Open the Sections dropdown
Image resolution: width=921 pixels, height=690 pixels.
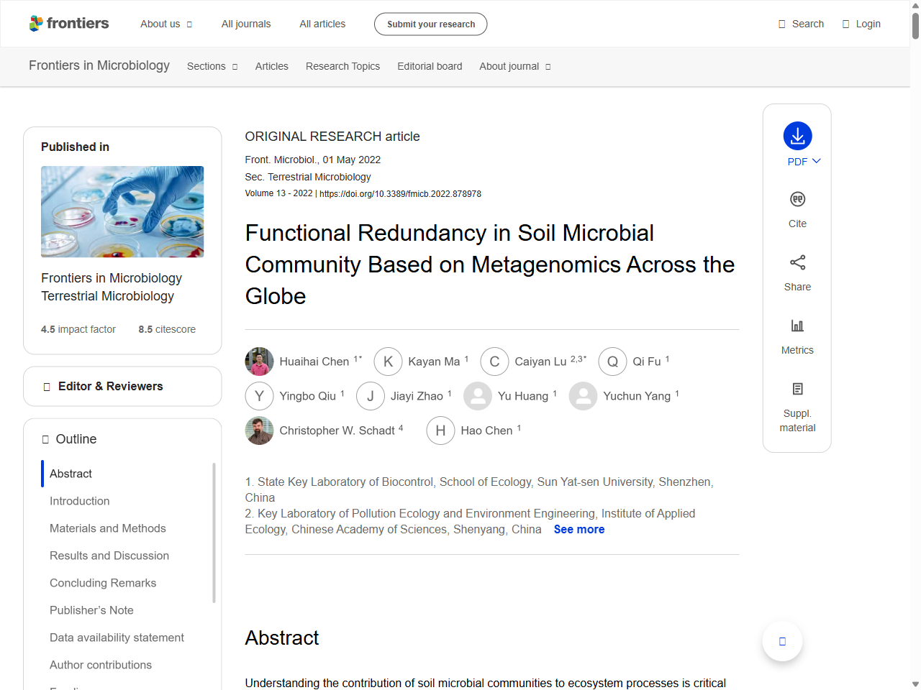click(x=212, y=66)
